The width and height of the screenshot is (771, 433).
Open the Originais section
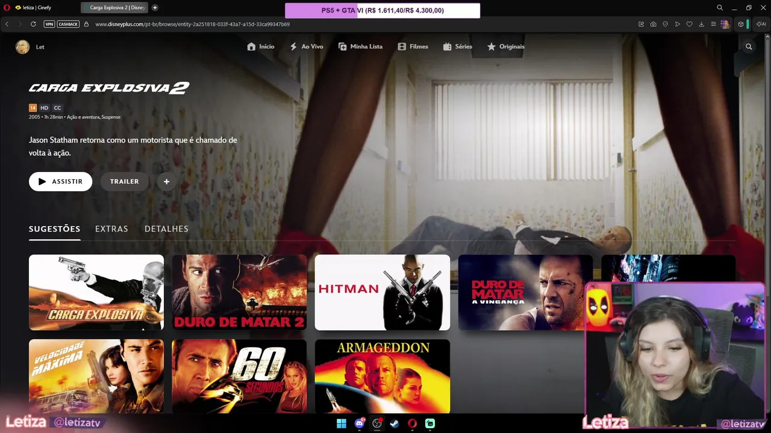pyautogui.click(x=506, y=46)
